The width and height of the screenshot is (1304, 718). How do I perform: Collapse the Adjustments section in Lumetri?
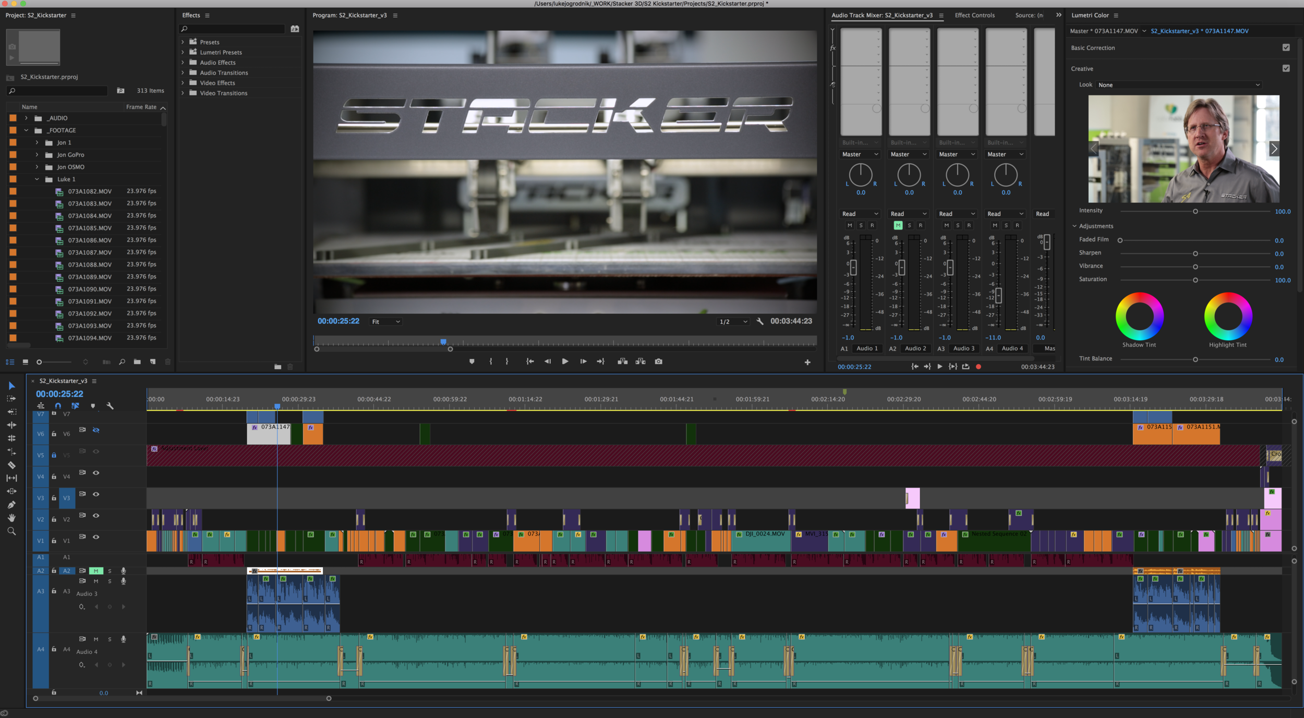click(x=1074, y=226)
